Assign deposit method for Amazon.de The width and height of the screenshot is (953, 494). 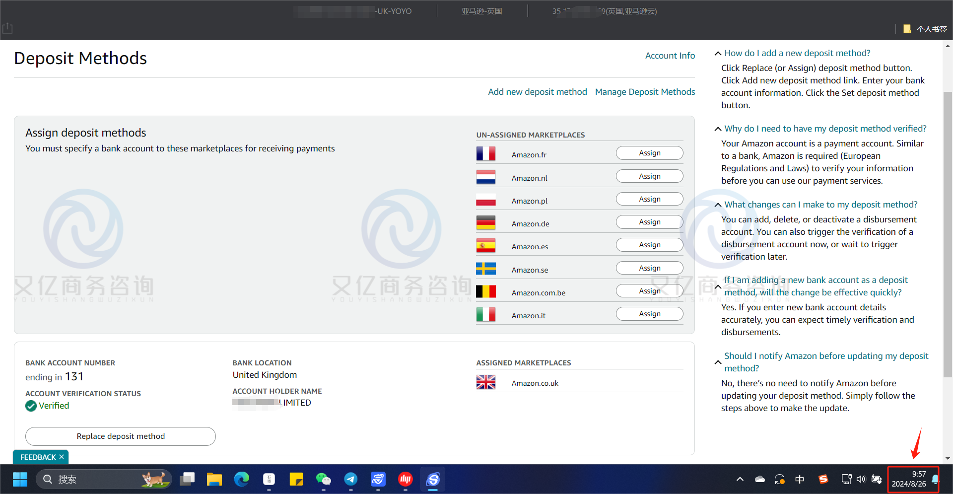coord(649,222)
